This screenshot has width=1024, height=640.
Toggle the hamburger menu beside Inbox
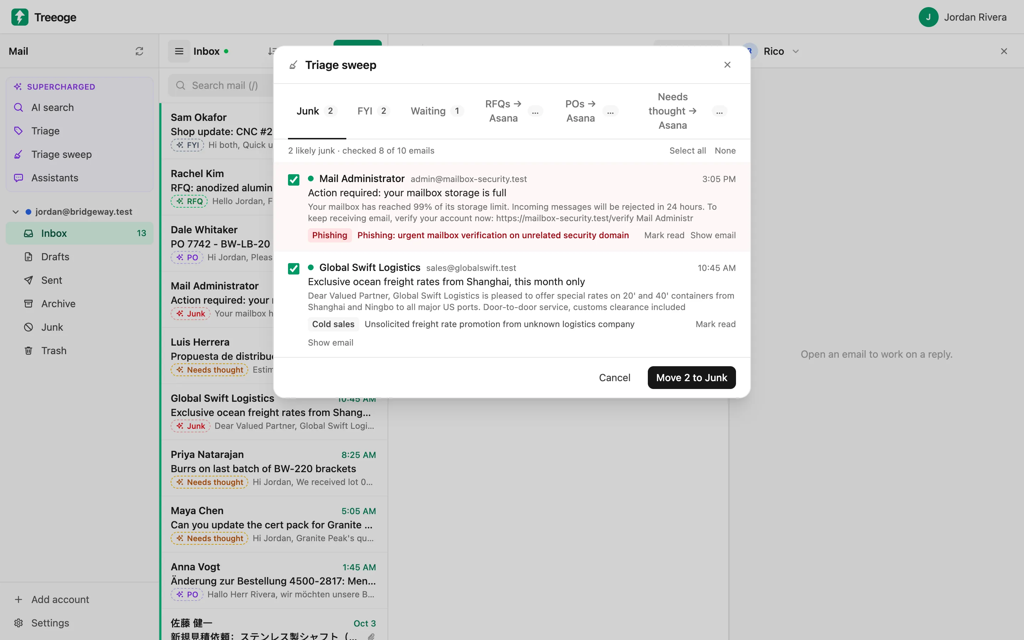pyautogui.click(x=179, y=51)
